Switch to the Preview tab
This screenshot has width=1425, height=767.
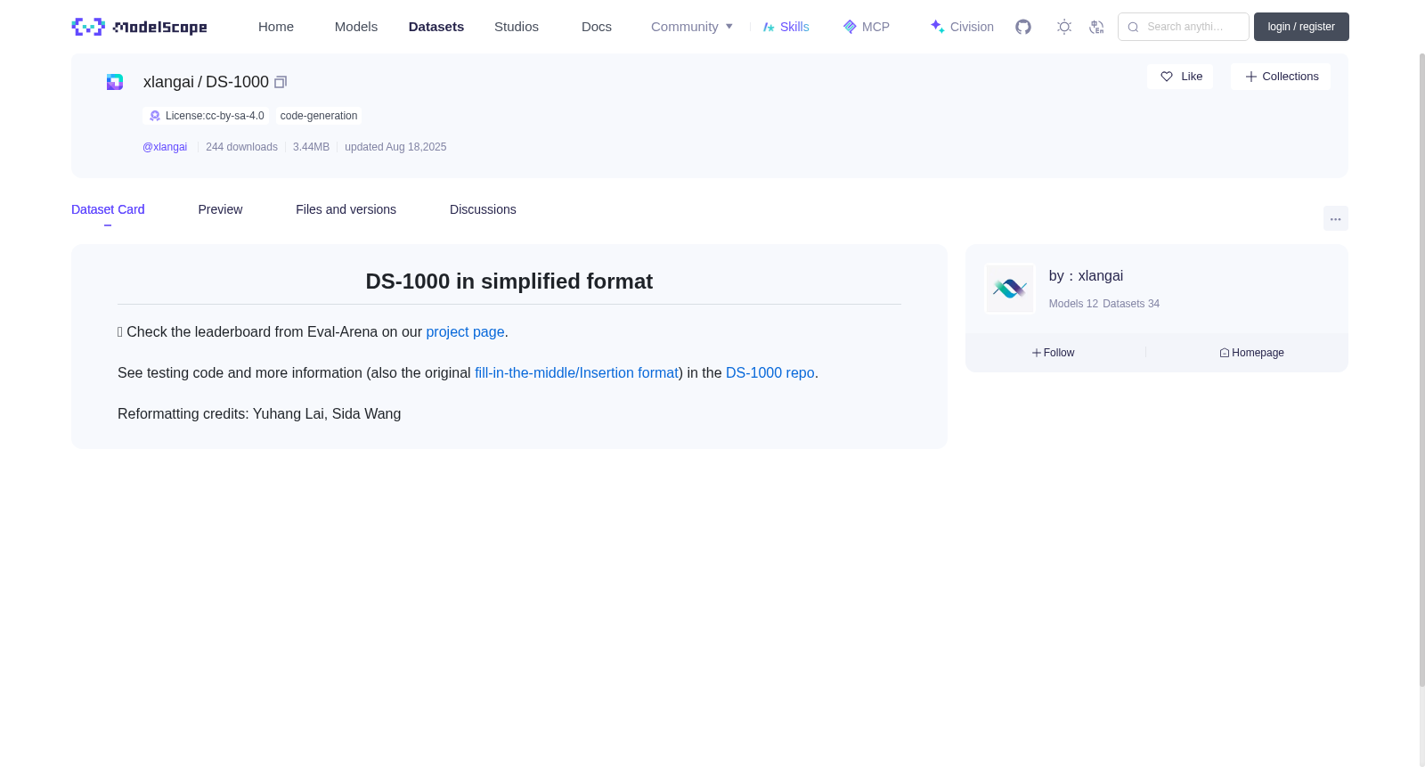220,209
